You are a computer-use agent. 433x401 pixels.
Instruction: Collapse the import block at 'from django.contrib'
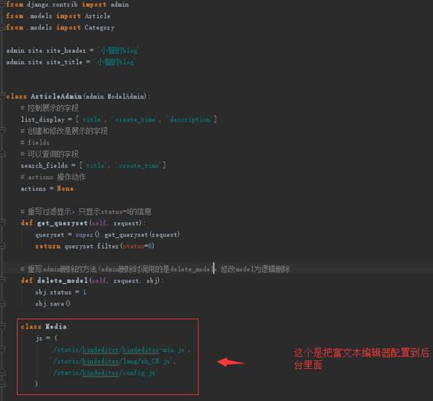point(2,5)
